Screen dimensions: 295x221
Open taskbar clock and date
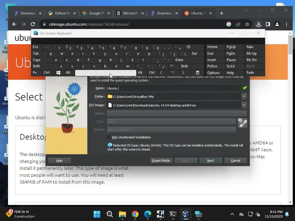(x=274, y=214)
